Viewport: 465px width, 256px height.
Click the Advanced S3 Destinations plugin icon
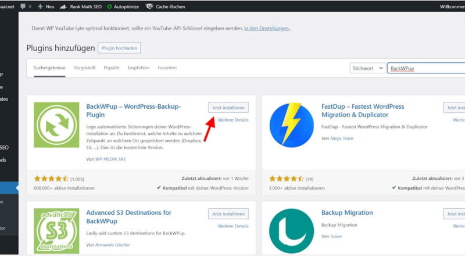click(x=56, y=231)
